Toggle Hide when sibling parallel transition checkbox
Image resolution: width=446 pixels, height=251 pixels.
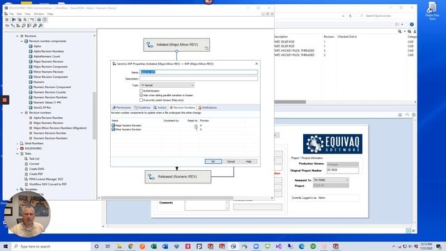(141, 96)
